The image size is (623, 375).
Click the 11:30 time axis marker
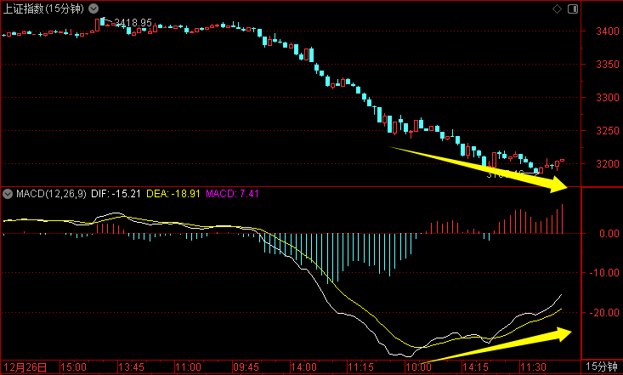pyautogui.click(x=533, y=367)
